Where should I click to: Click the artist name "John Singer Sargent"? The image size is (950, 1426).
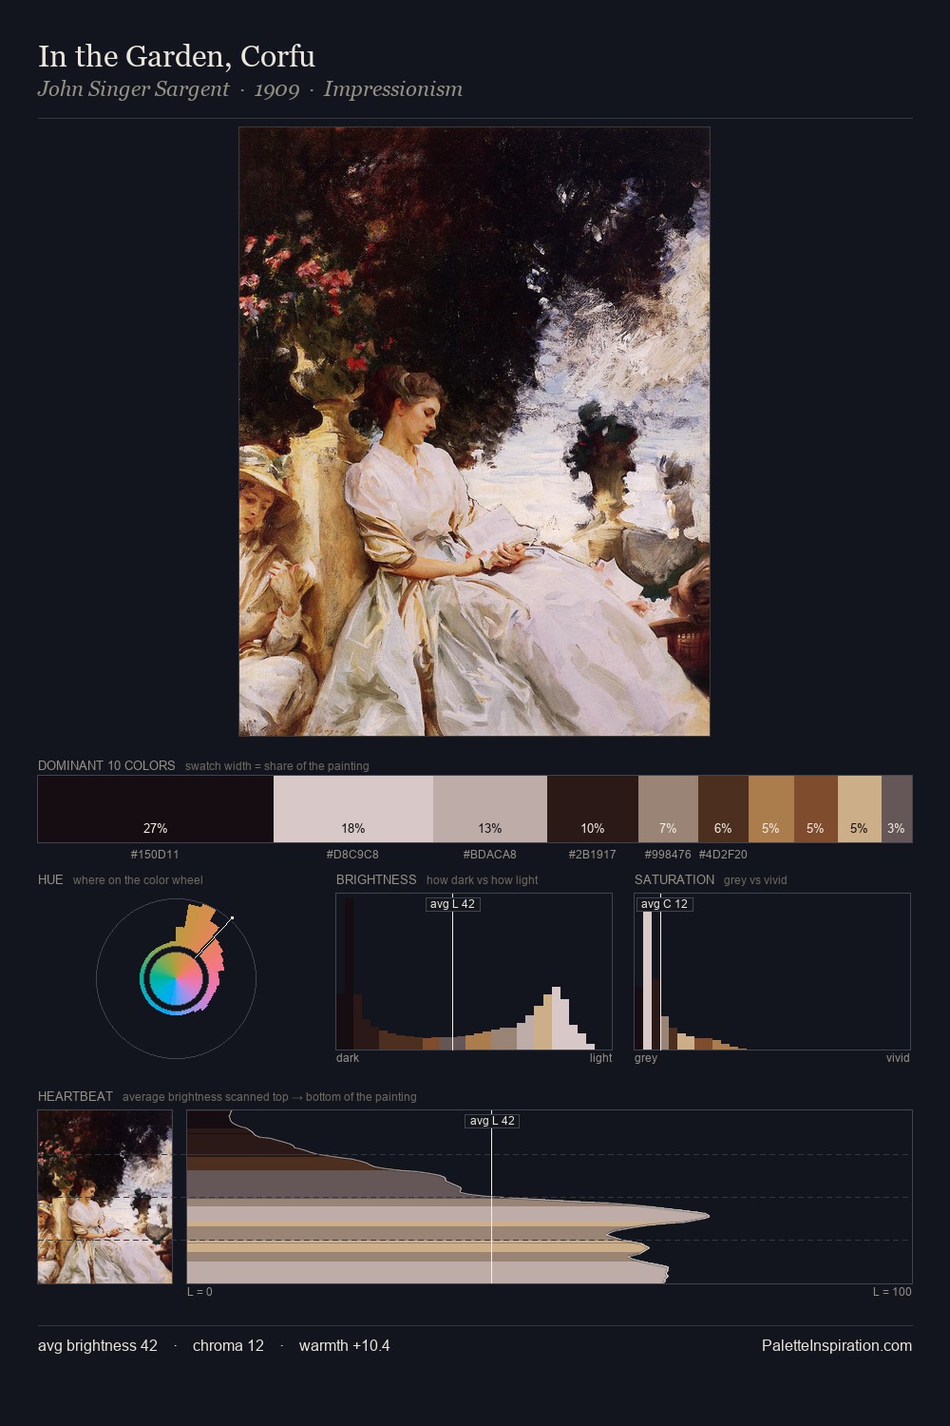coord(133,89)
